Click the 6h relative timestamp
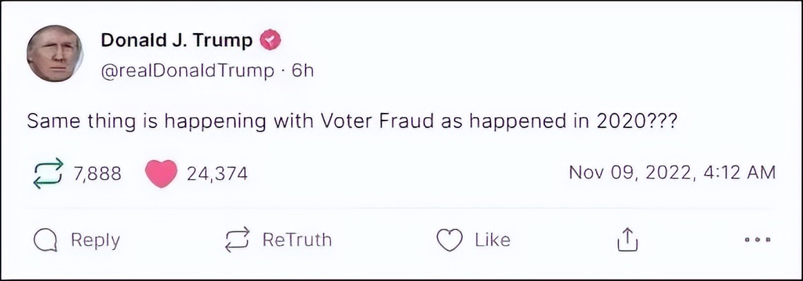Screen dimensions: 803x281 pyautogui.click(x=303, y=71)
